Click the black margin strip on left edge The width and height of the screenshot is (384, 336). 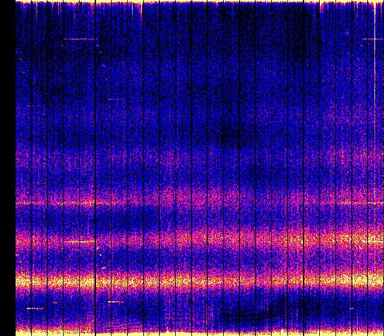point(7,168)
